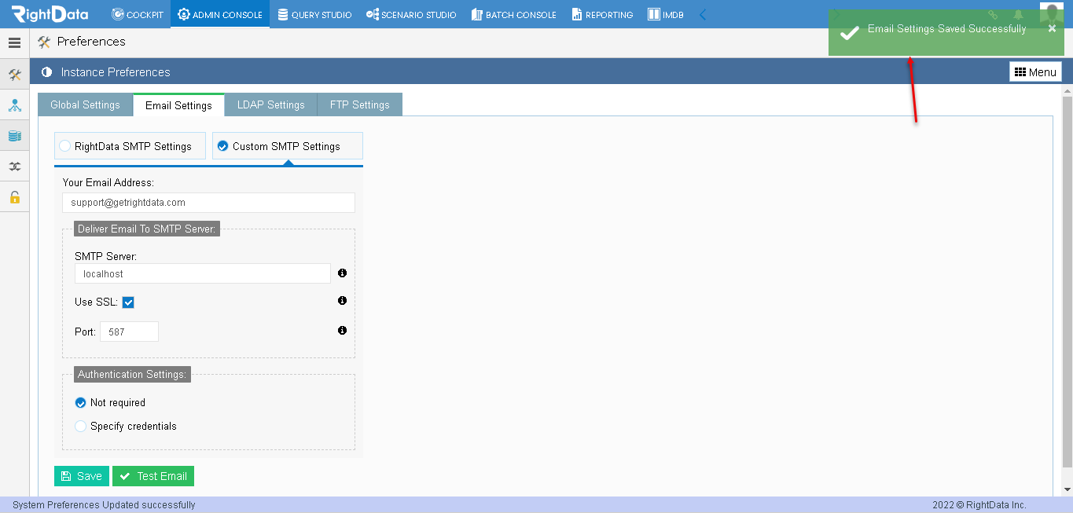Open Scenario Studio

411,14
